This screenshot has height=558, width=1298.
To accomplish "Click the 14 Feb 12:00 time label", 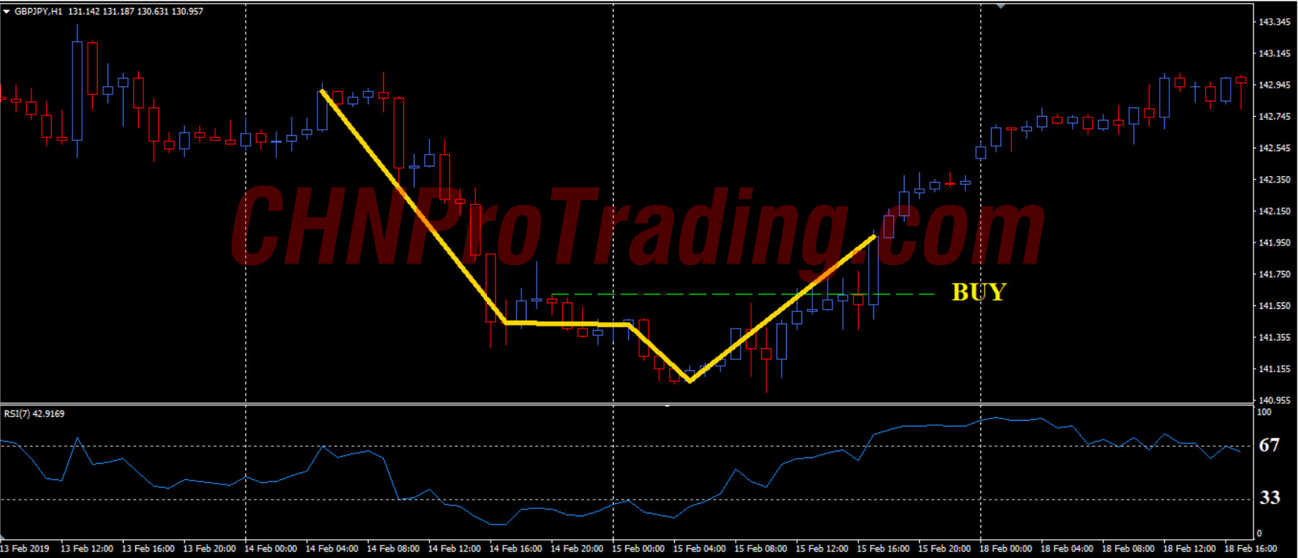I will point(454,549).
